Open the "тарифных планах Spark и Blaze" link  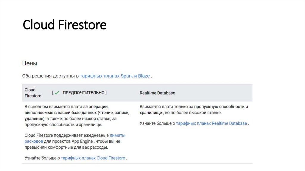tap(115, 76)
